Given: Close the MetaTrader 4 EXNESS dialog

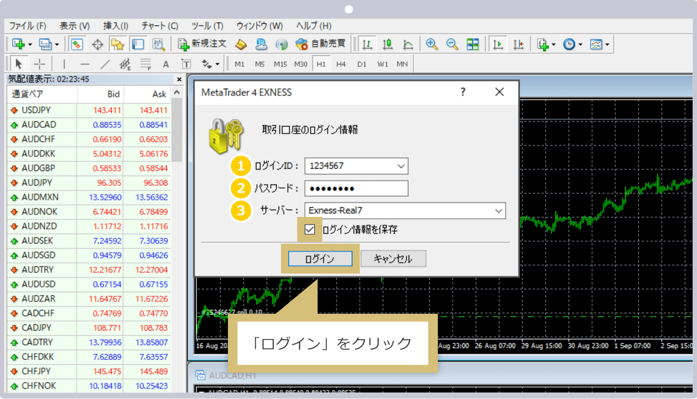Looking at the screenshot, I should (x=500, y=92).
